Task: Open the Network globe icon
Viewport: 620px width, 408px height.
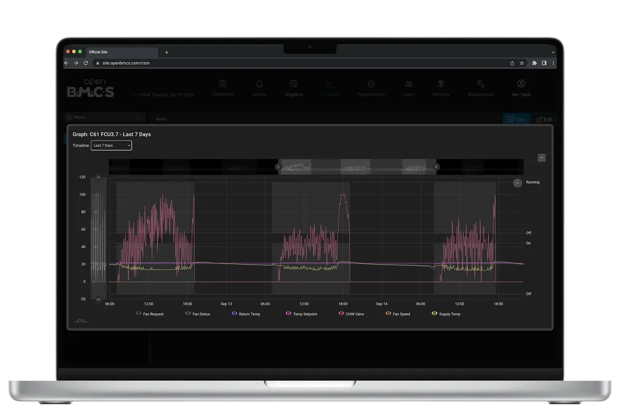Action: [441, 83]
